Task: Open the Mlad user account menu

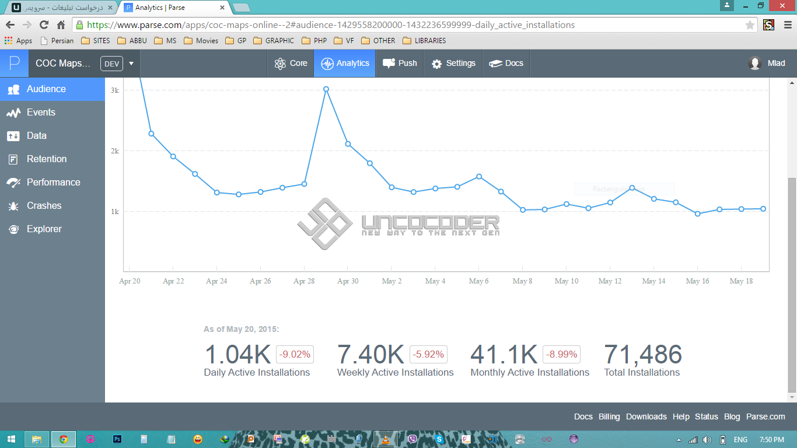Action: pos(767,63)
